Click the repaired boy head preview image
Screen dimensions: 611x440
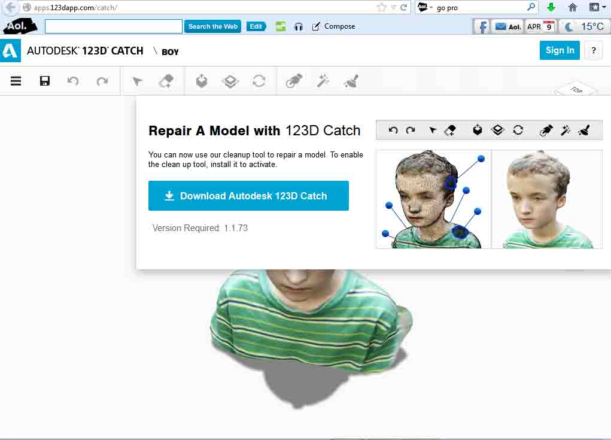coord(547,199)
